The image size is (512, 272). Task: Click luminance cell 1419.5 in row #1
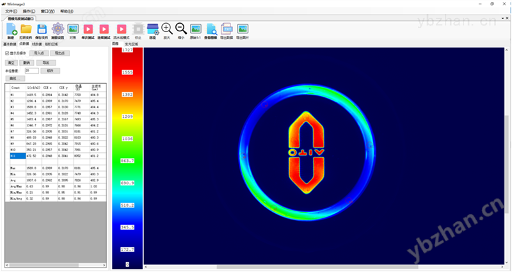tap(34, 95)
